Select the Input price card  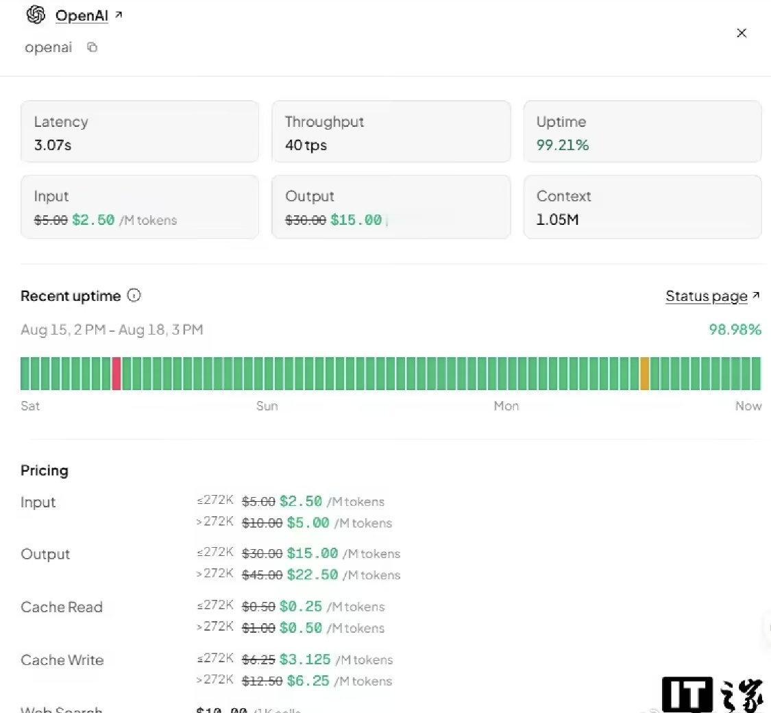coord(140,206)
